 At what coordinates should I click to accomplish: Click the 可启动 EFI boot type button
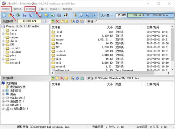tap(29, 21)
